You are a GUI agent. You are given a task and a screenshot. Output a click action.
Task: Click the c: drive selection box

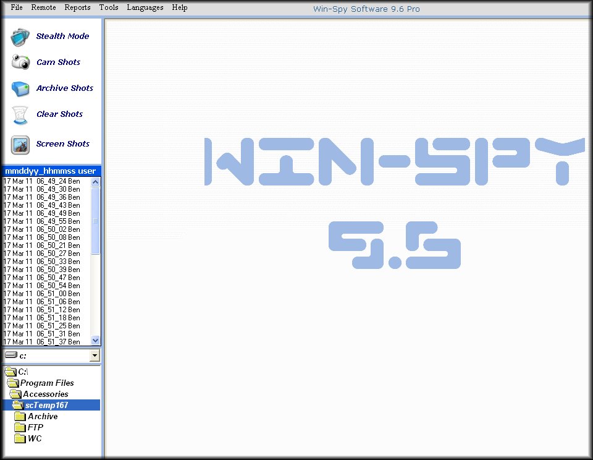click(x=52, y=356)
